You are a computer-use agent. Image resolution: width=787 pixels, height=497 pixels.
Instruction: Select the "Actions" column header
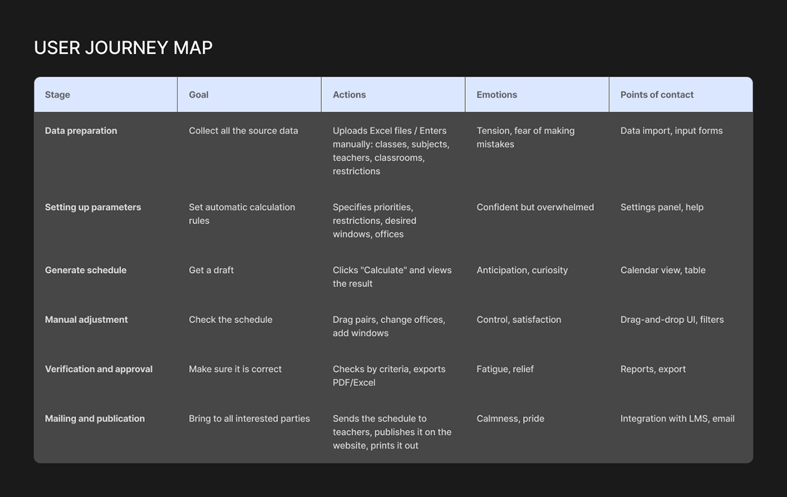(x=348, y=94)
